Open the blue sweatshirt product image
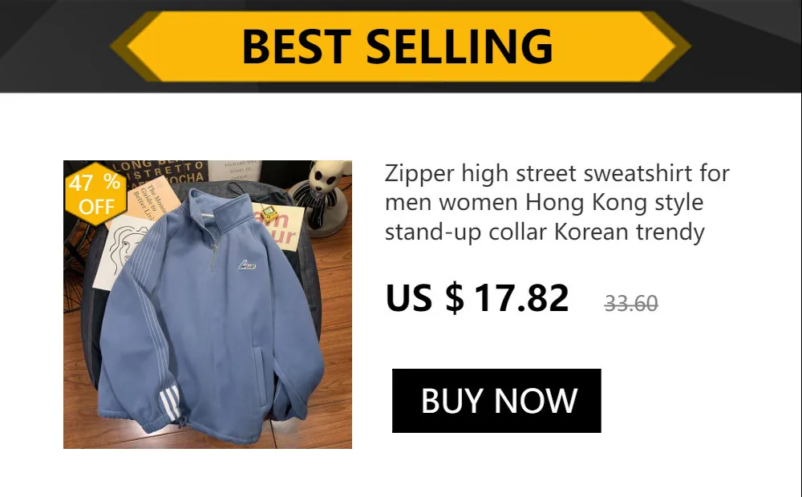The height and width of the screenshot is (497, 802). (x=208, y=305)
